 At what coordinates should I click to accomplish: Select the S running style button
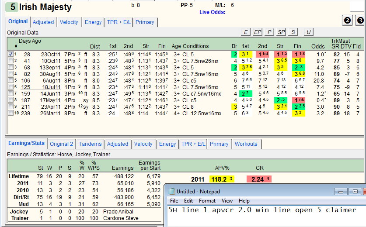(x=293, y=32)
